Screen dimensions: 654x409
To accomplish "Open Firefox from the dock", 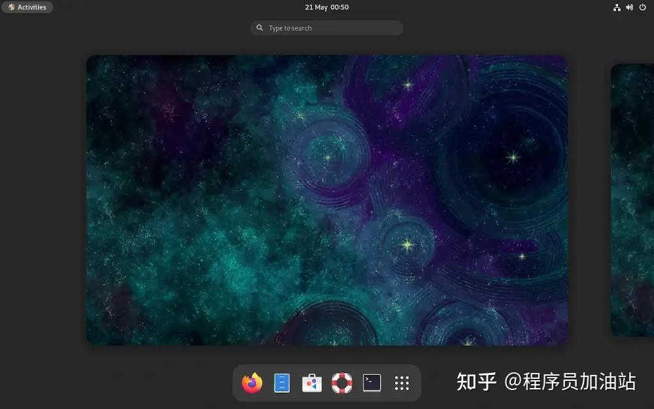I will [251, 383].
